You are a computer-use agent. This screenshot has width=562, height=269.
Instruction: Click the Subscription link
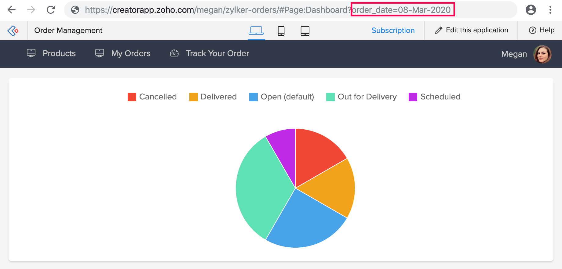pyautogui.click(x=393, y=30)
